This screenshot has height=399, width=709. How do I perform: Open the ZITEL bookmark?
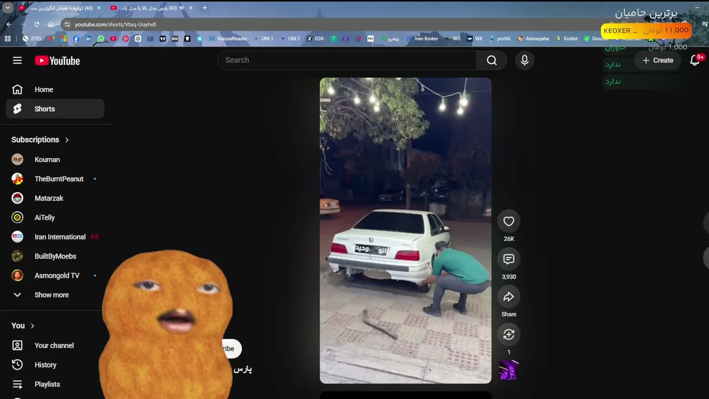click(x=32, y=39)
